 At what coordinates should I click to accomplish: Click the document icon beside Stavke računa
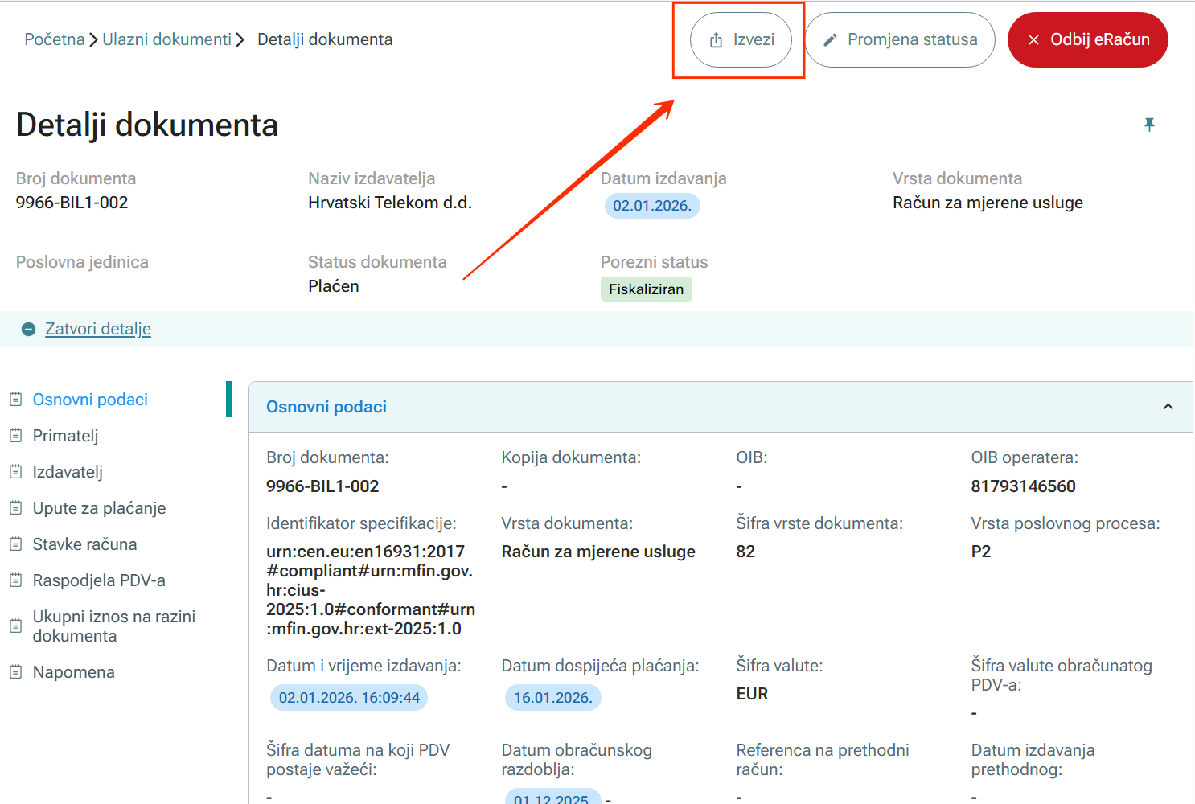[15, 544]
